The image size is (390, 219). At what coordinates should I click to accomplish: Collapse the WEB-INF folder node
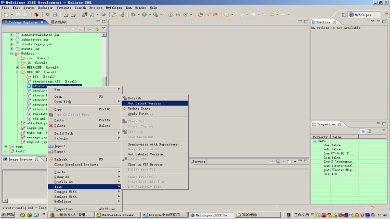17,72
